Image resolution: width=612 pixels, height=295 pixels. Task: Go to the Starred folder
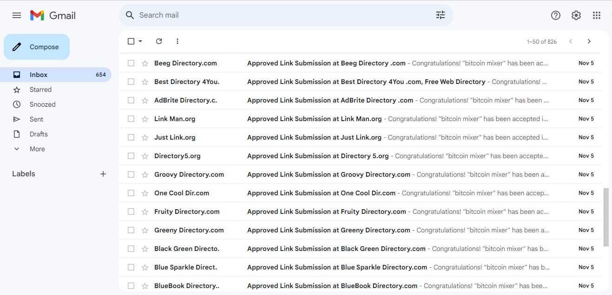pos(40,90)
